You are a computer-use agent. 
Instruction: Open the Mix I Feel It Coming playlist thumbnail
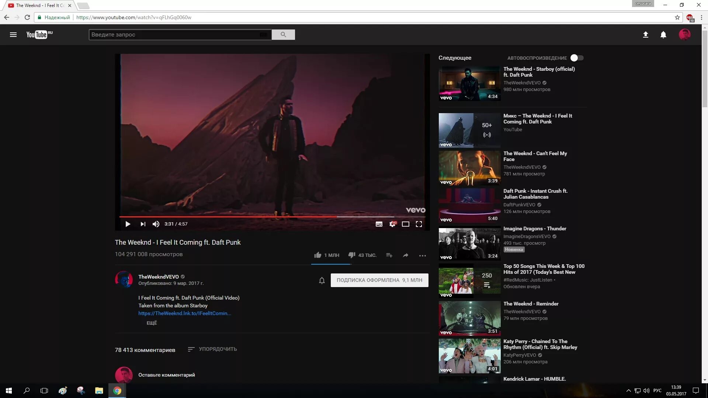click(469, 130)
